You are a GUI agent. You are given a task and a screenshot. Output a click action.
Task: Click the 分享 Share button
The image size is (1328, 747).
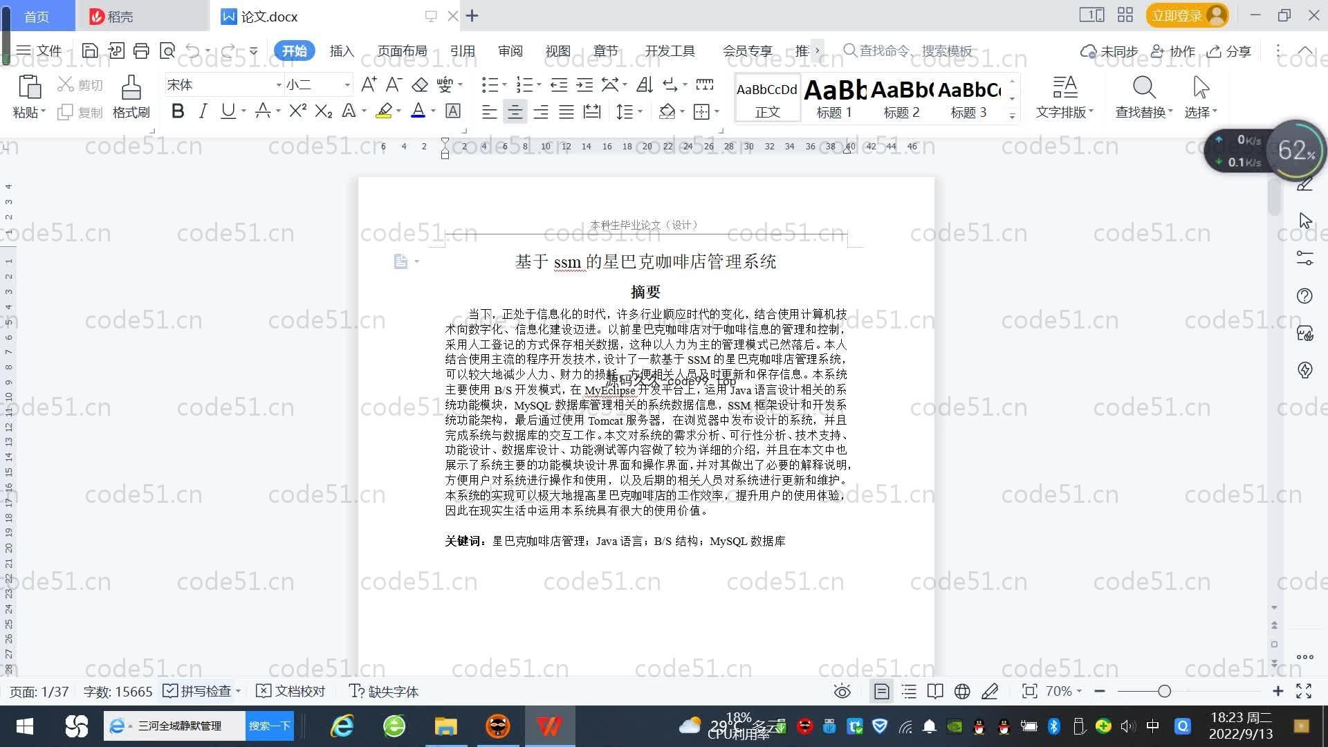coord(1229,51)
